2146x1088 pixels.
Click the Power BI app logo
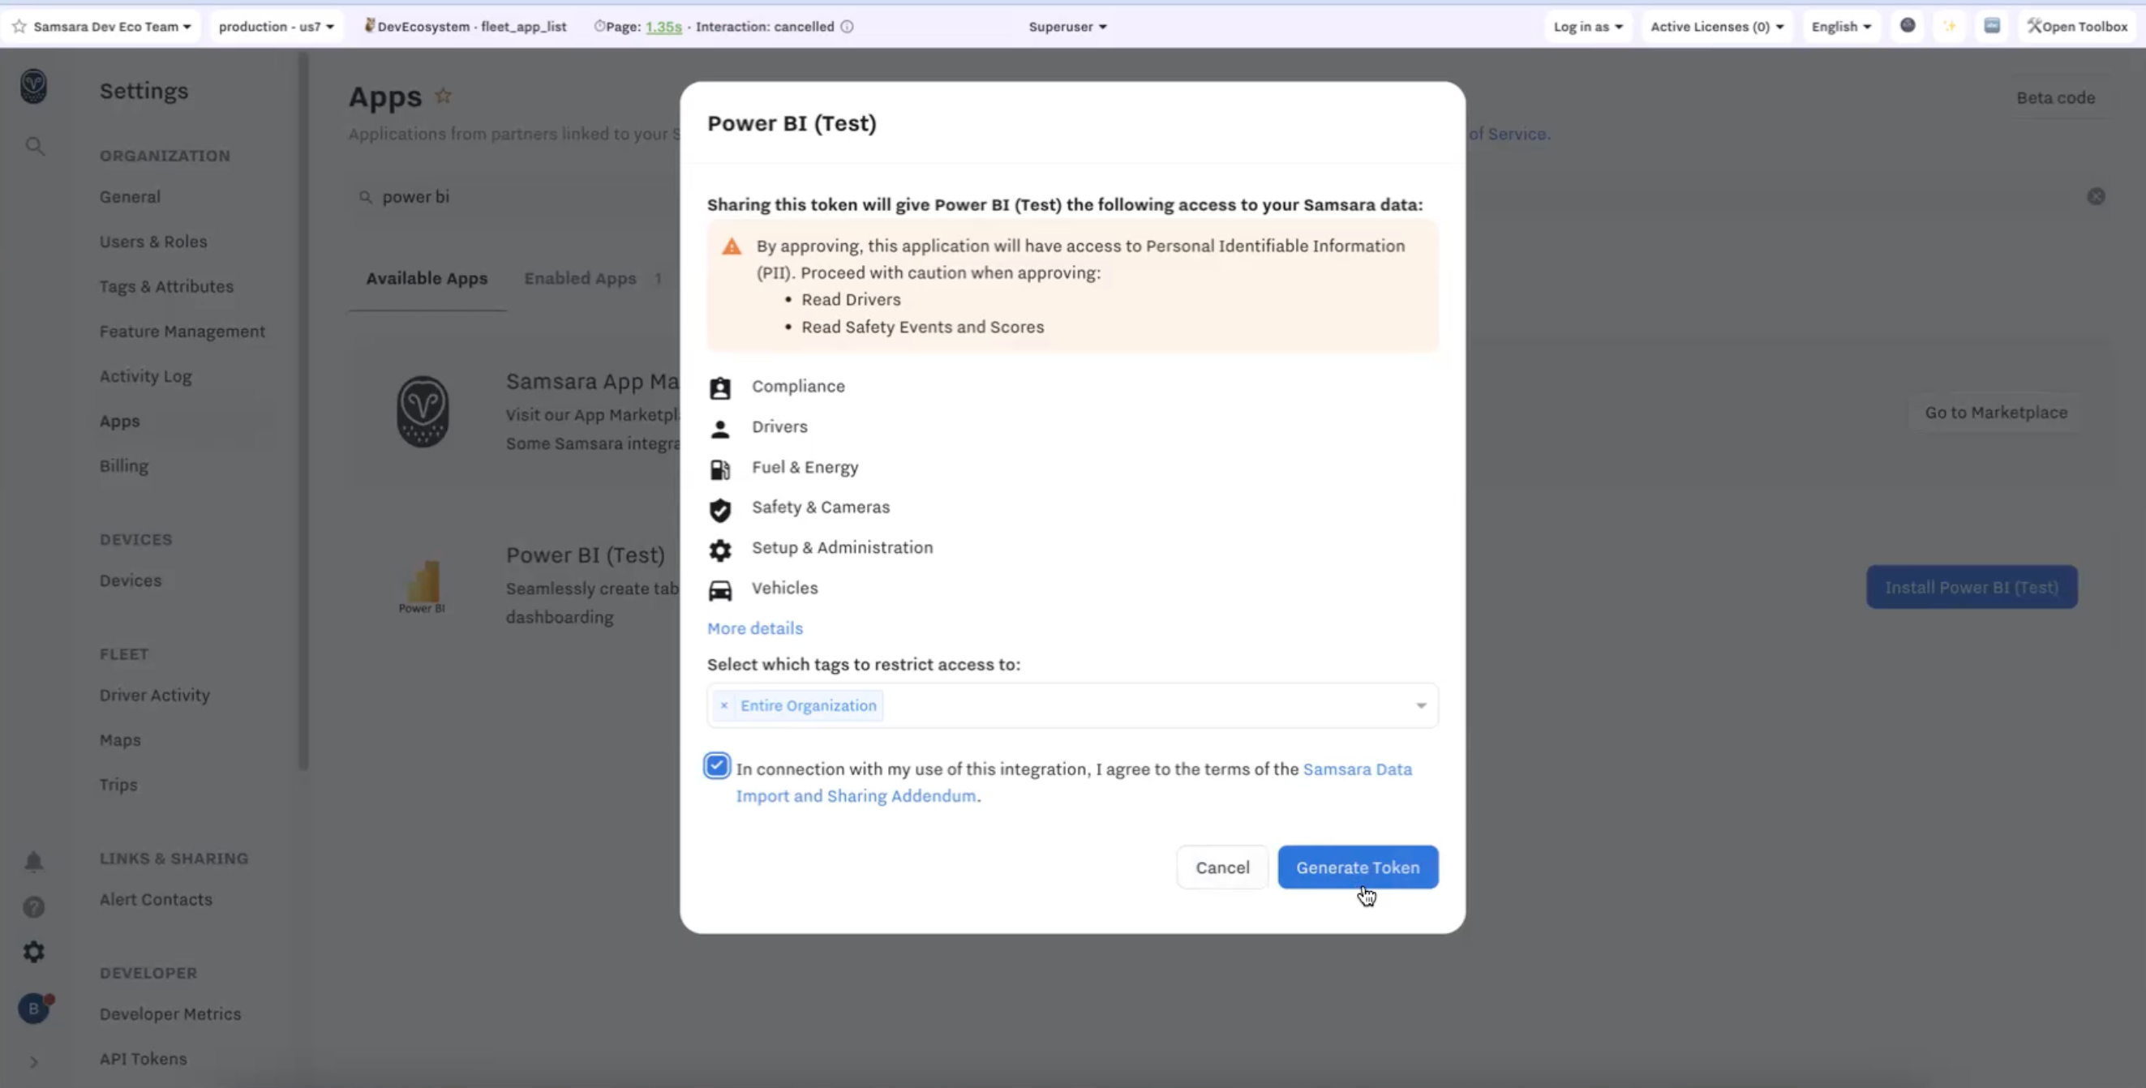point(423,586)
